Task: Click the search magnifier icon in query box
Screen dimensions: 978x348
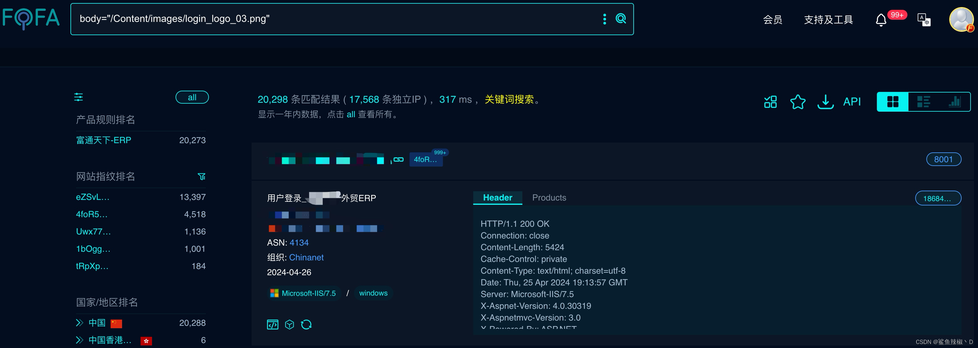Action: coord(621,19)
